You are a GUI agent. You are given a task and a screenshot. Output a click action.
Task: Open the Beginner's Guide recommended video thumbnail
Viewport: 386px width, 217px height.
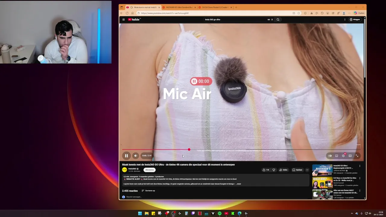322,170
